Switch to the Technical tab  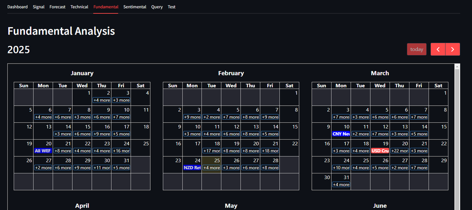point(79,7)
